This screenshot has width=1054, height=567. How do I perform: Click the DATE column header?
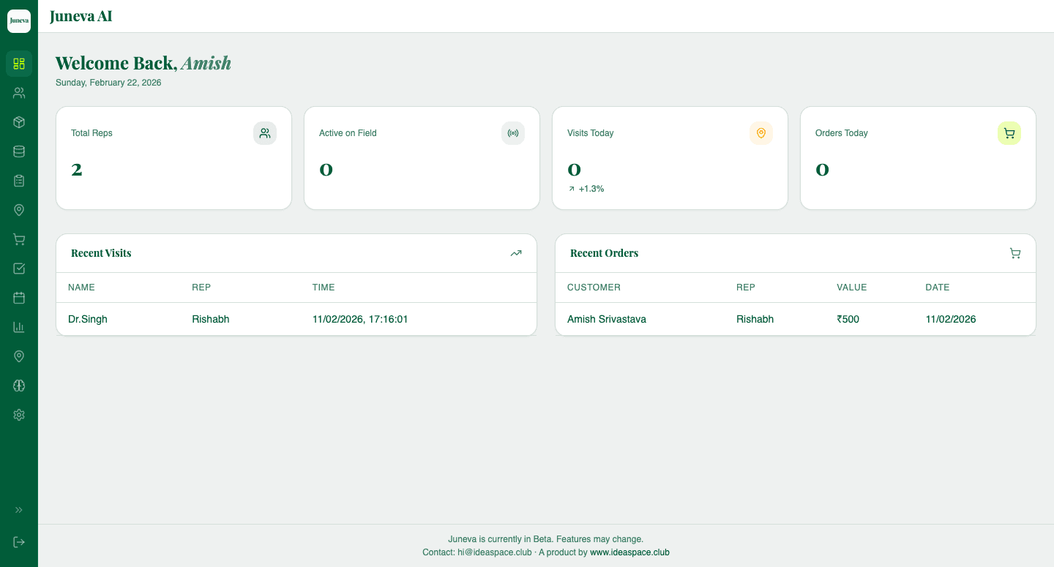click(938, 288)
